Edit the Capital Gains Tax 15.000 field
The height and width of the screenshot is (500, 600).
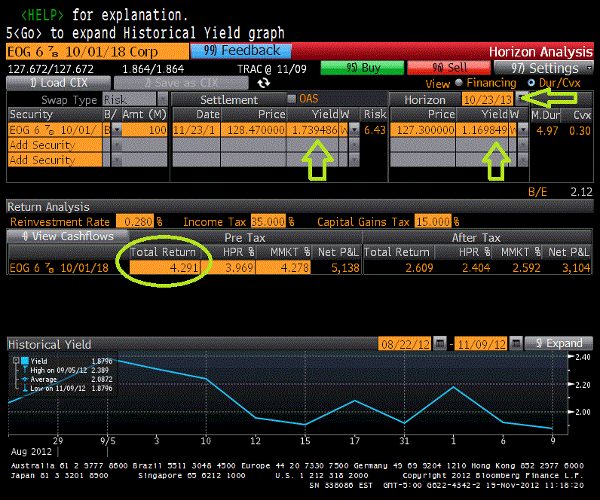pos(433,221)
